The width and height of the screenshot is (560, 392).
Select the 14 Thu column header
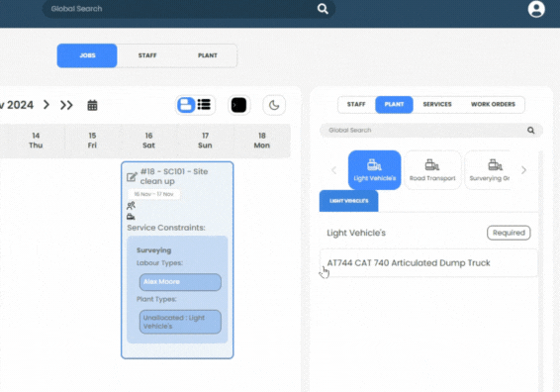point(36,141)
